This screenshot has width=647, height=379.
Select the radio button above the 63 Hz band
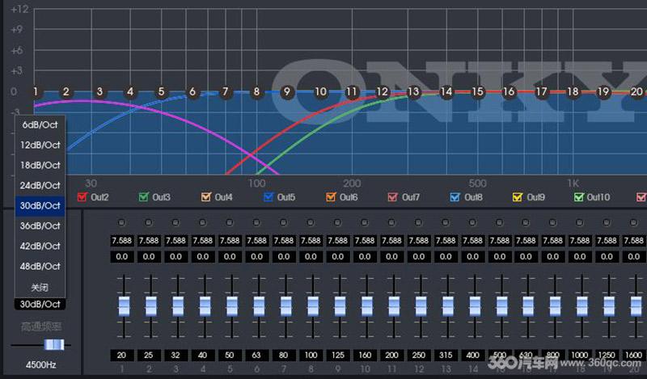point(256,223)
